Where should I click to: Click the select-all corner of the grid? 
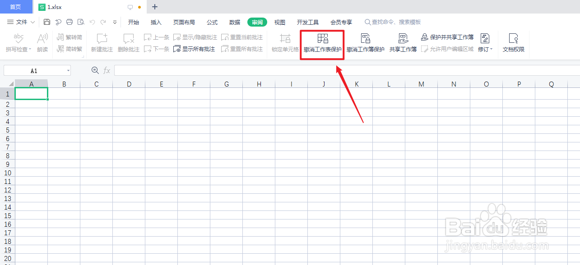tap(7, 84)
